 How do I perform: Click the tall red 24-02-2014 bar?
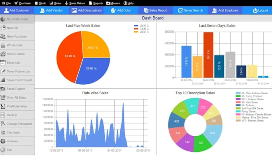[208, 55]
